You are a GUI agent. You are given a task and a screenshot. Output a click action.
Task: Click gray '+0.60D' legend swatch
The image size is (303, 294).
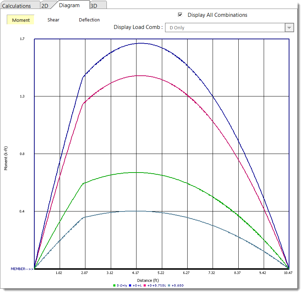[x=169, y=285]
